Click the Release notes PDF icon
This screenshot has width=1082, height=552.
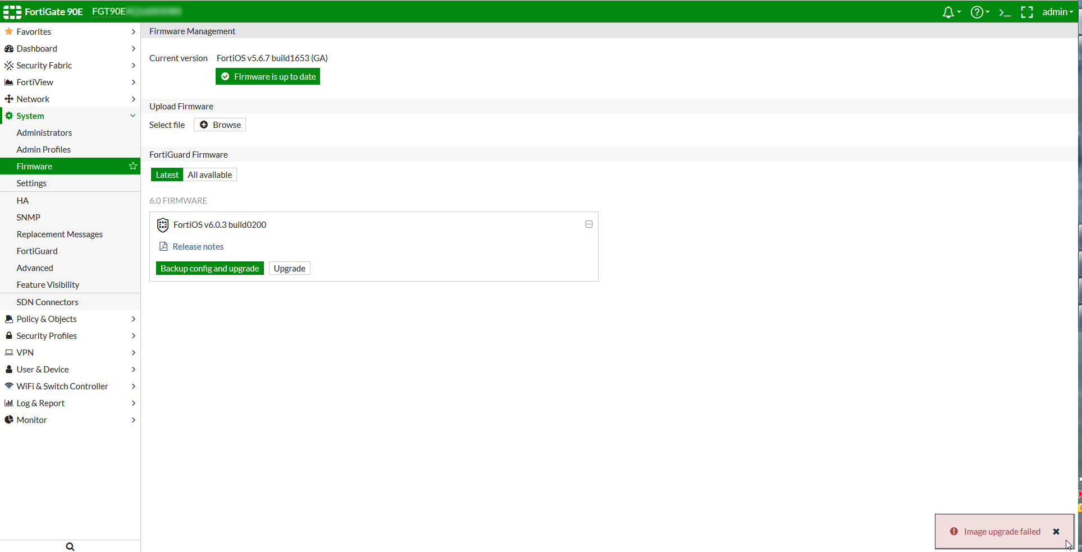[163, 246]
